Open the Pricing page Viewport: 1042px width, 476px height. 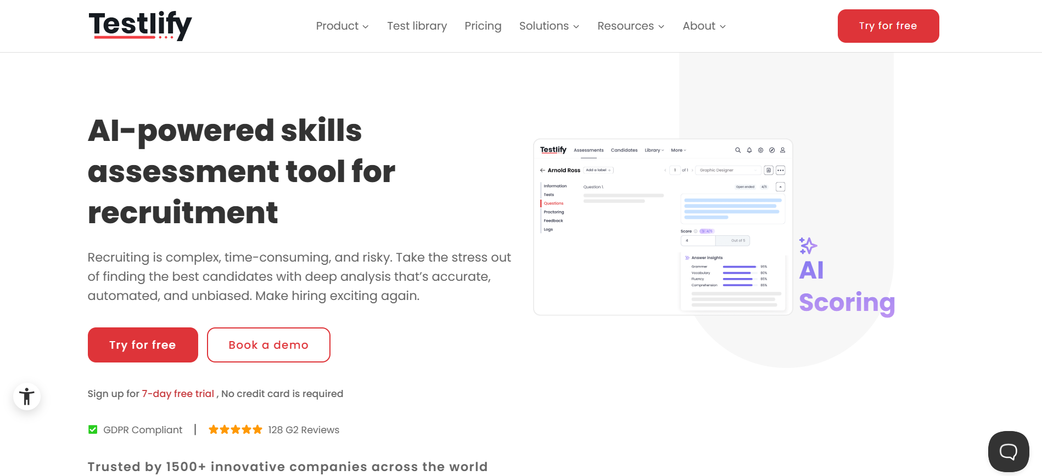pos(483,26)
